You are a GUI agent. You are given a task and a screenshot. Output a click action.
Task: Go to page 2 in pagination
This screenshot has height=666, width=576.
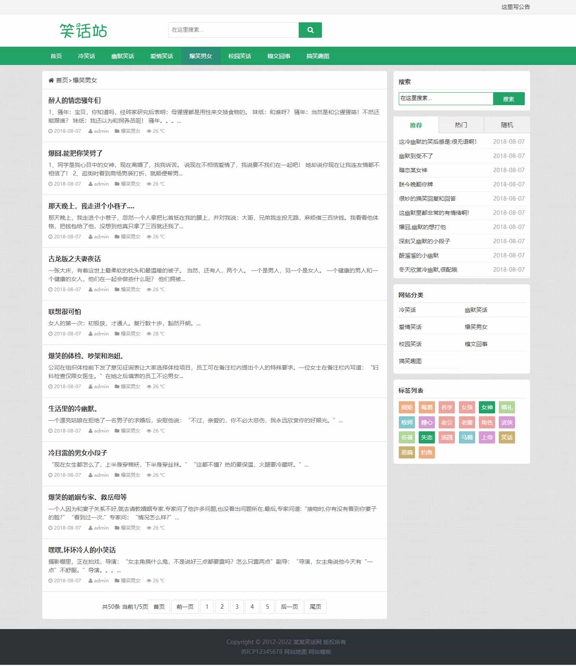[x=222, y=607]
